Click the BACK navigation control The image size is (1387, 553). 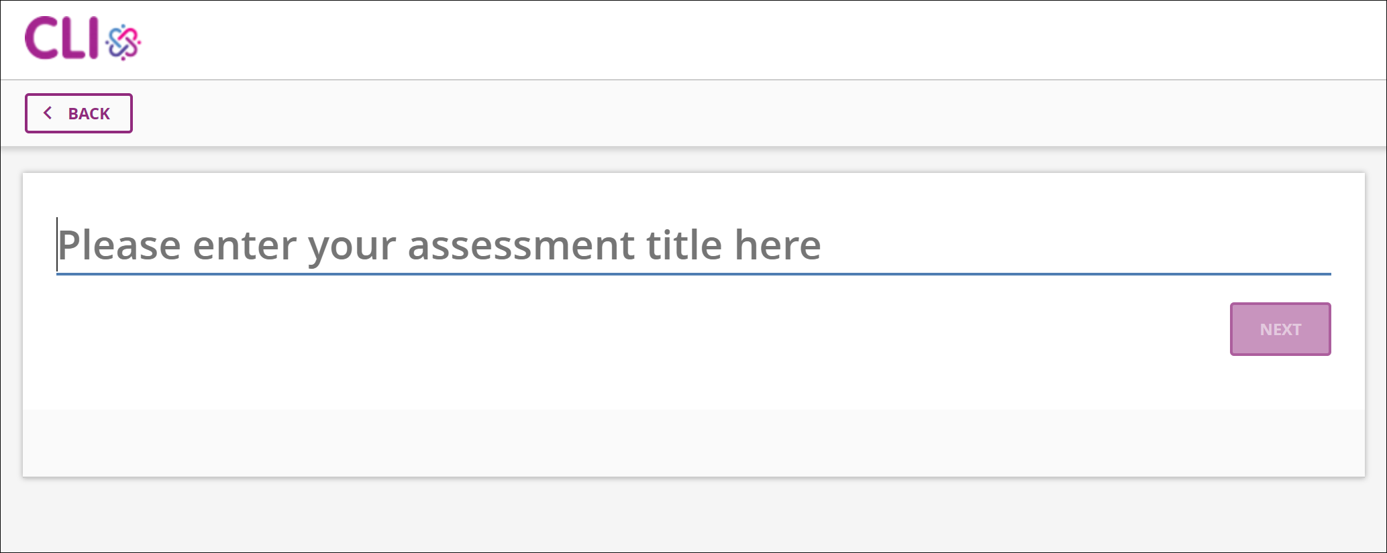[x=79, y=113]
